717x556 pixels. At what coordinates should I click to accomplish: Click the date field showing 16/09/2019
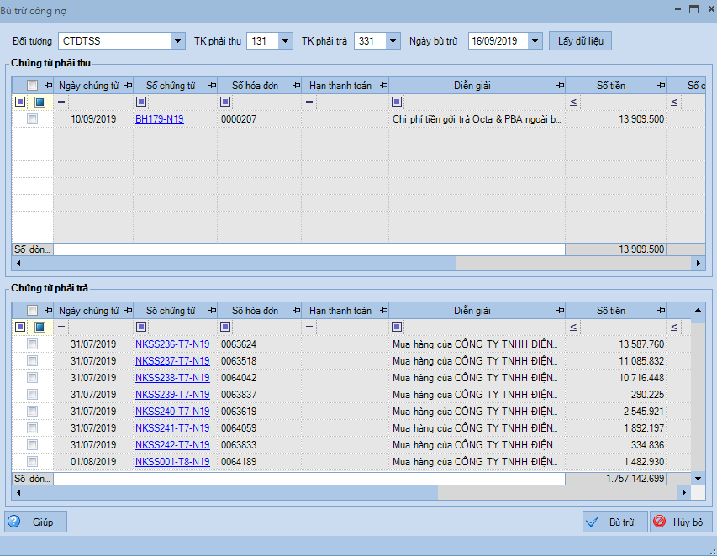(498, 41)
